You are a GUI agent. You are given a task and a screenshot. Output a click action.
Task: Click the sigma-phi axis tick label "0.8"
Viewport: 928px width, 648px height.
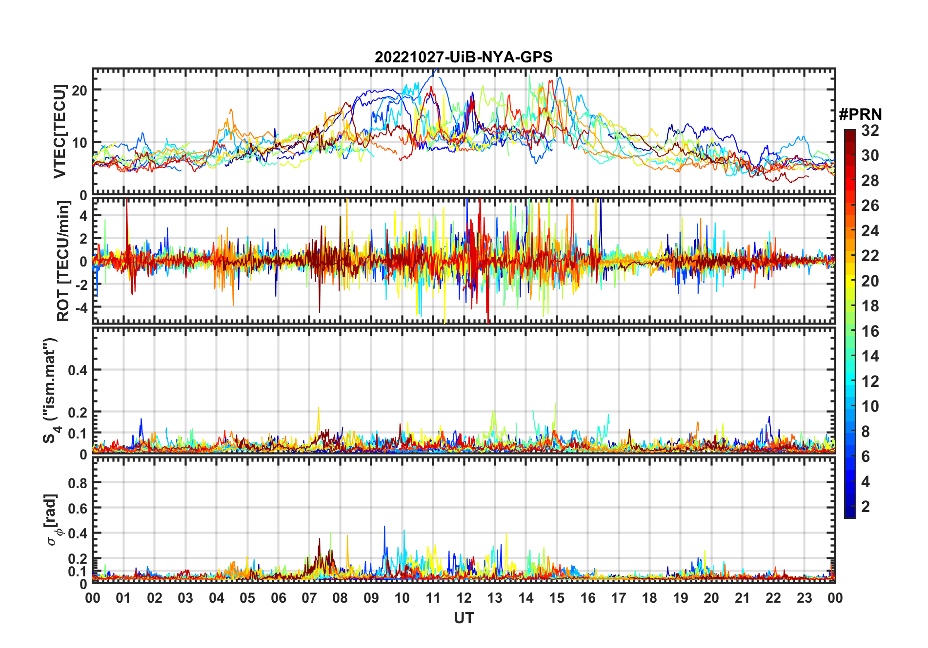click(78, 483)
